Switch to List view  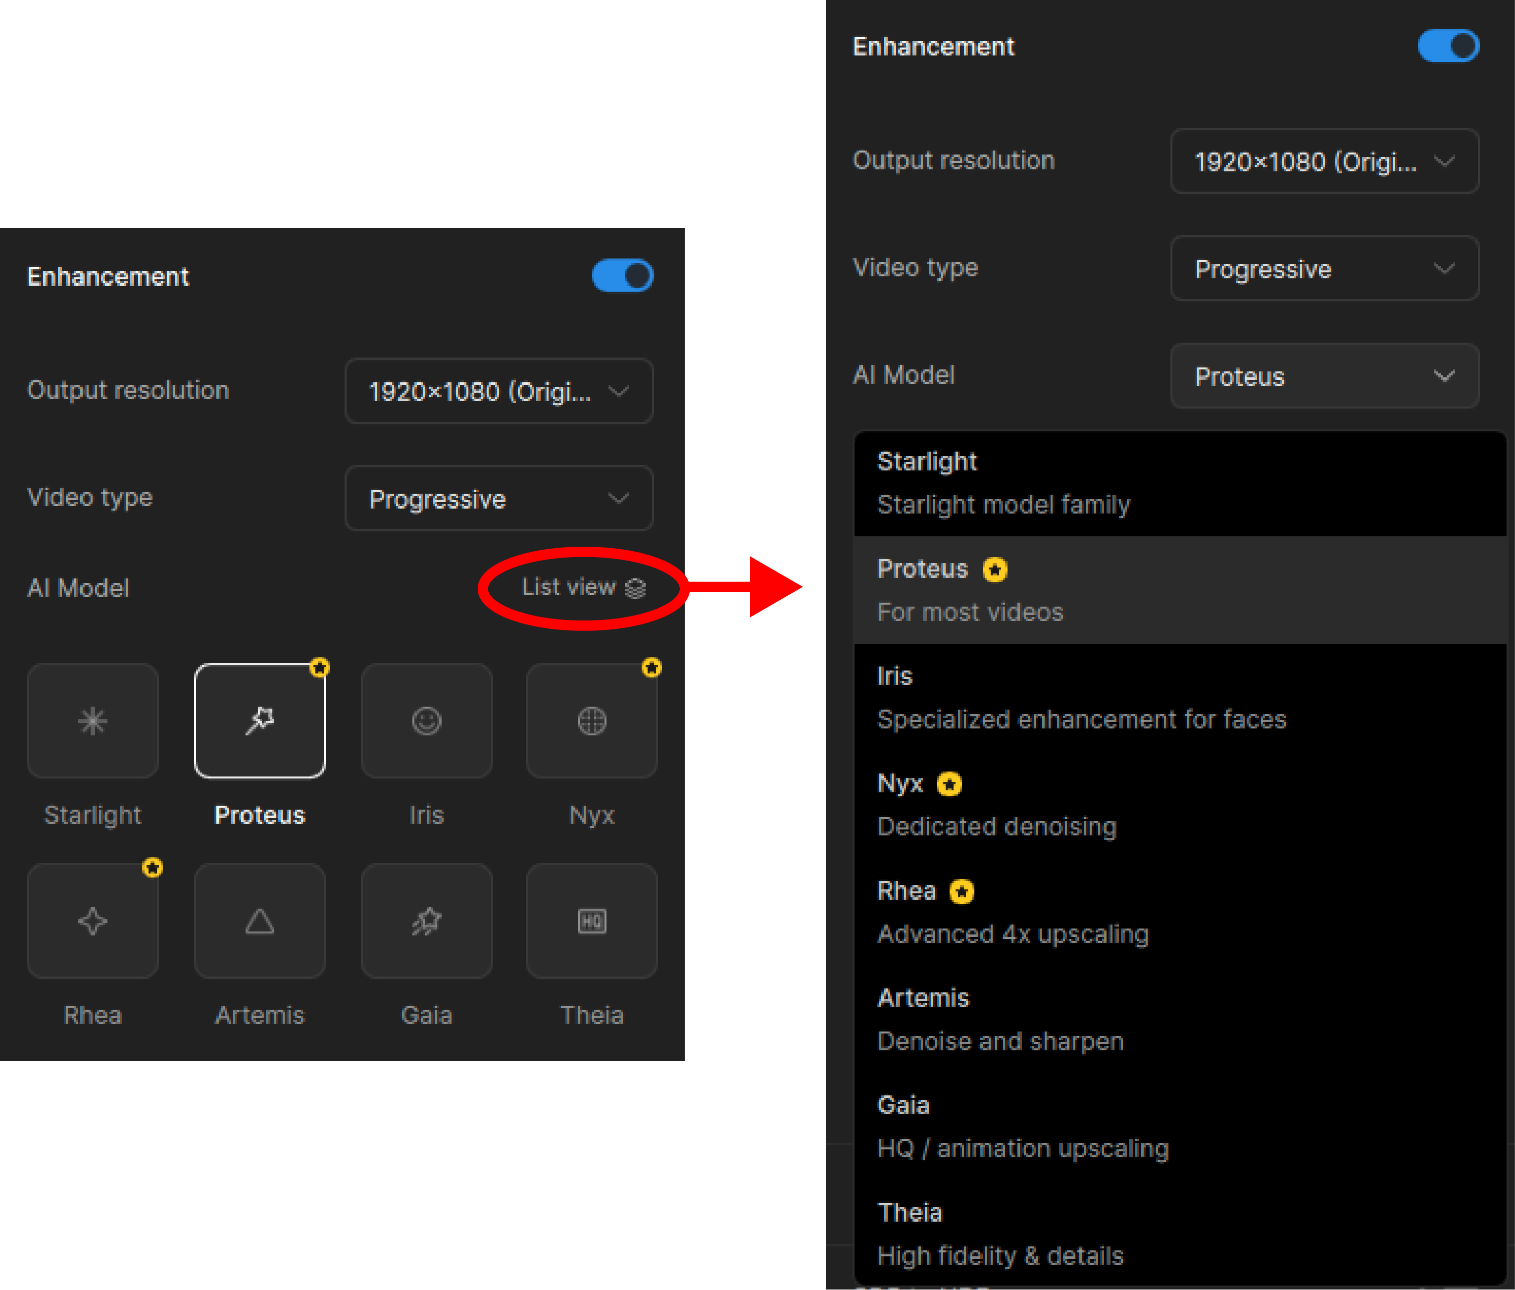583,587
